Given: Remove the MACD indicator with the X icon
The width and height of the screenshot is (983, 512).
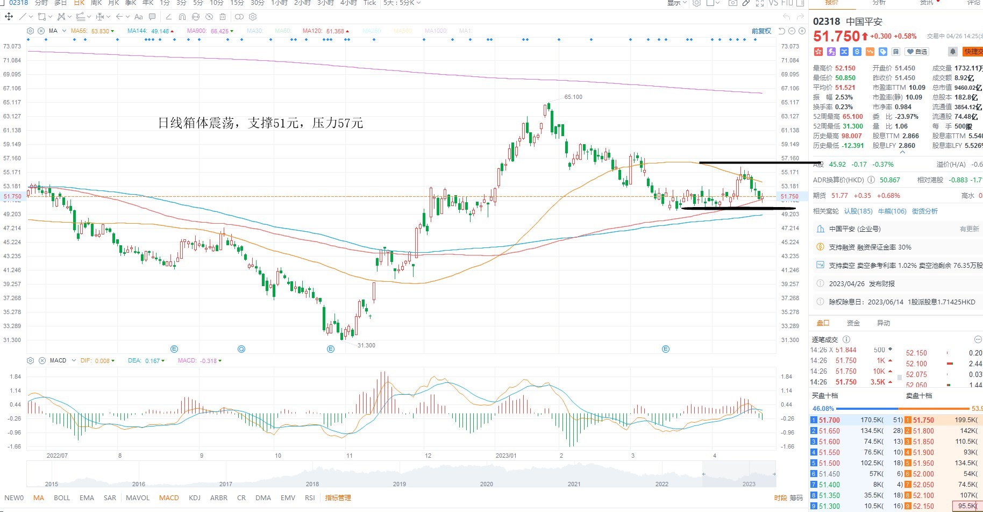Looking at the screenshot, I should point(41,360).
